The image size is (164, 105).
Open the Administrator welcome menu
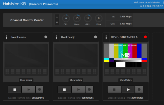click(x=148, y=2)
